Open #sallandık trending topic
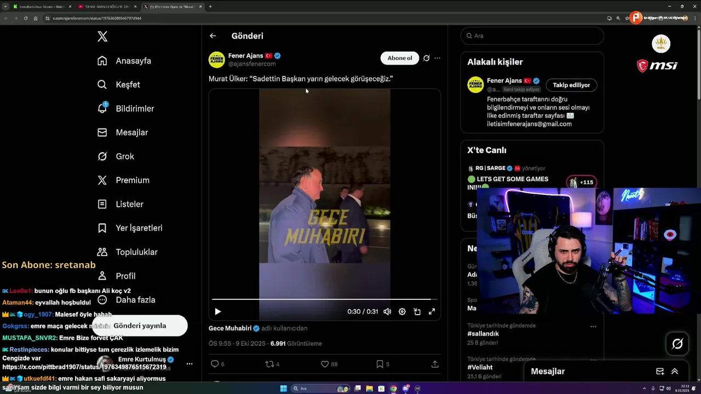Image resolution: width=701 pixels, height=394 pixels. (x=483, y=334)
